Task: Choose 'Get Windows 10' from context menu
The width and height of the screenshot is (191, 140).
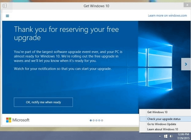Action: [157, 112]
